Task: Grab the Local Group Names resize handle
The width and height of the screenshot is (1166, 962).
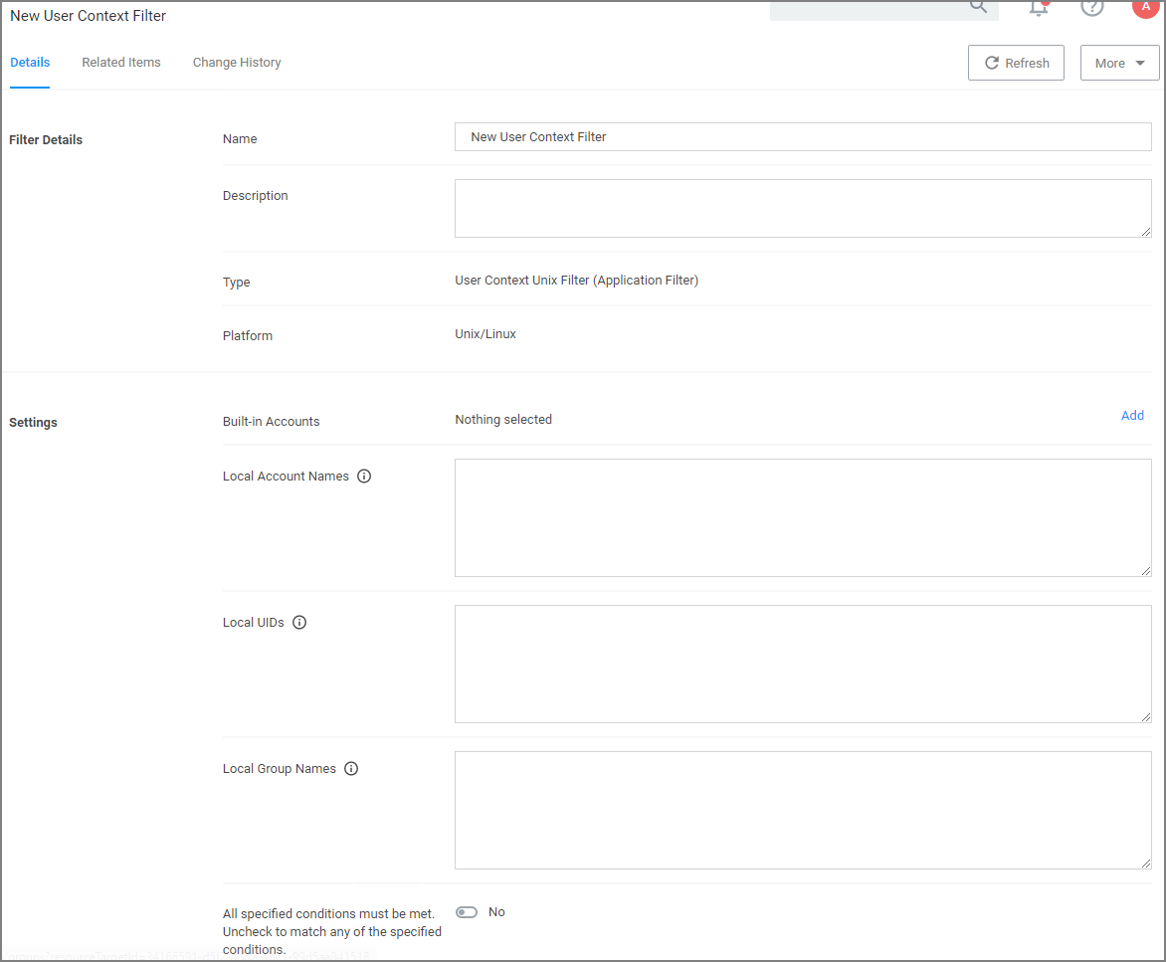Action: click(1146, 864)
